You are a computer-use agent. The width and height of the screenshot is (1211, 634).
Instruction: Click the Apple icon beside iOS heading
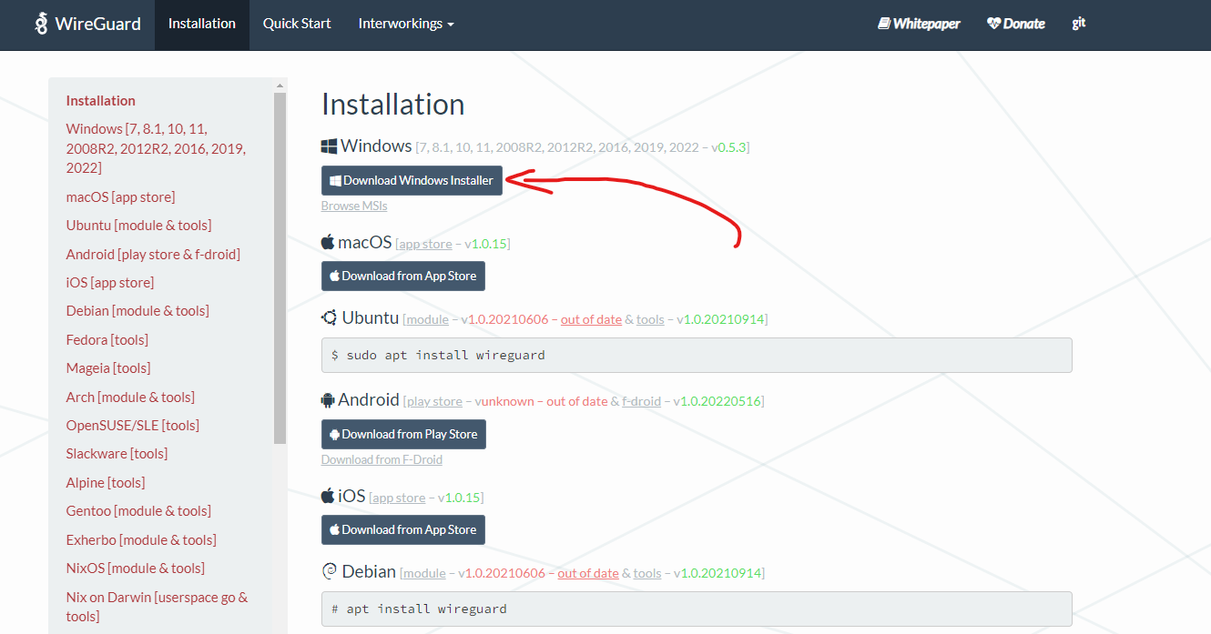coord(328,496)
